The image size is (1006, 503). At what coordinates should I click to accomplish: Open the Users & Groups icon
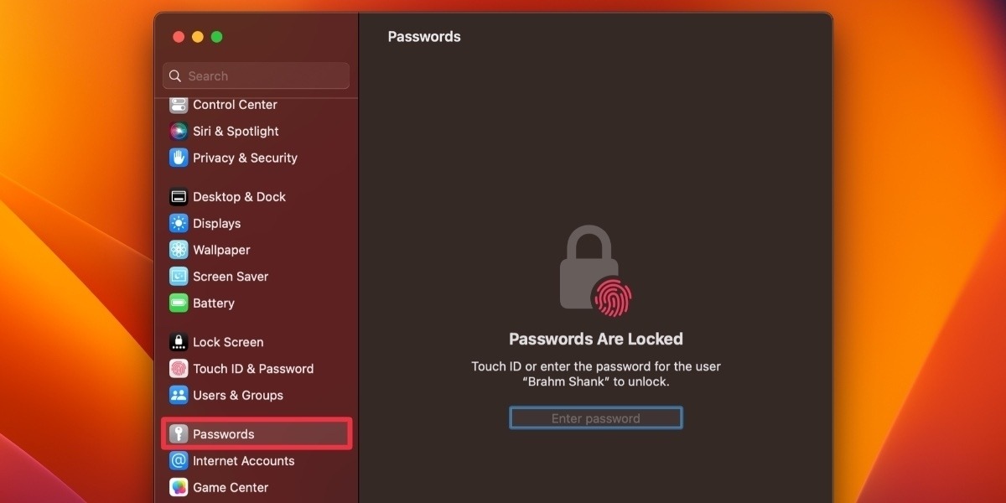[179, 396]
